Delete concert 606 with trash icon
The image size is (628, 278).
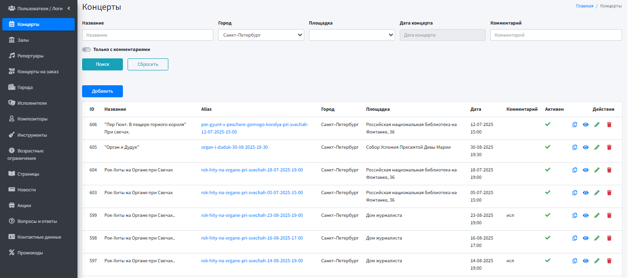point(609,125)
